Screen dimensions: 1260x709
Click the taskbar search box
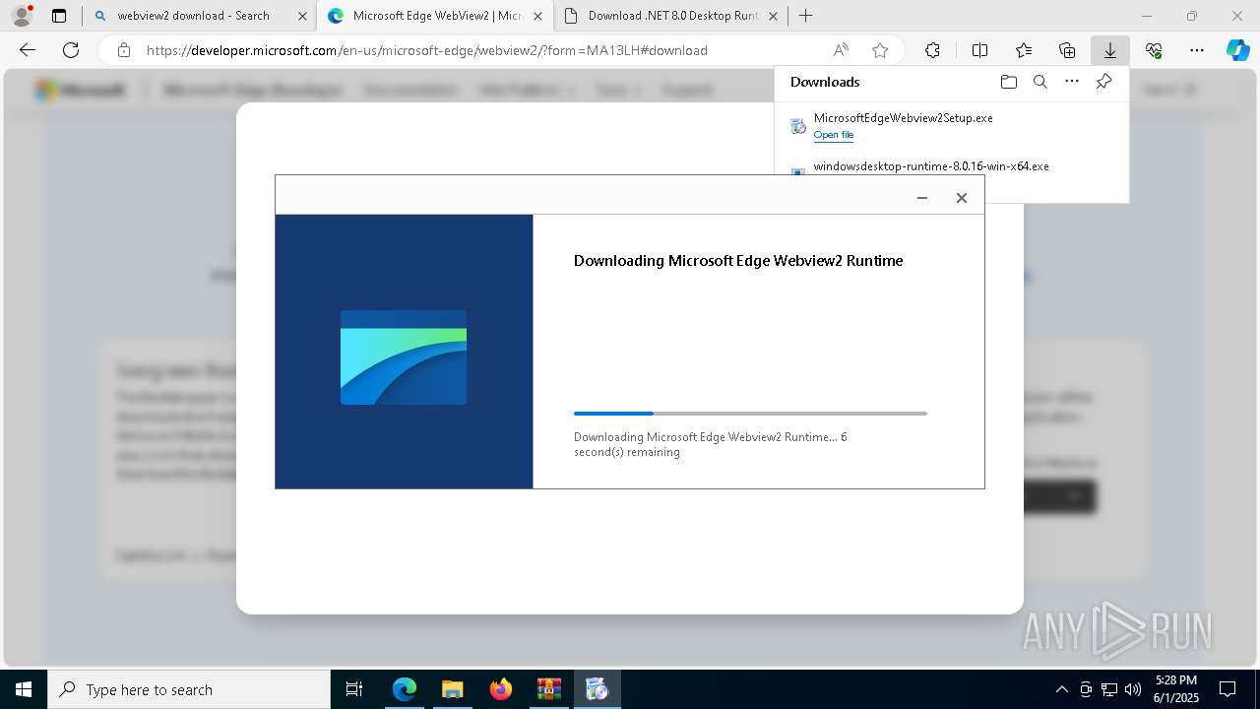pos(189,689)
